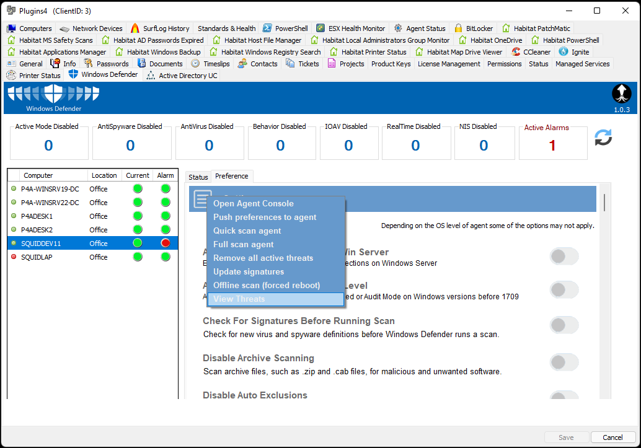This screenshot has height=448, width=641.
Task: Click the preferences panel vertical scrollbar
Action: click(x=604, y=202)
